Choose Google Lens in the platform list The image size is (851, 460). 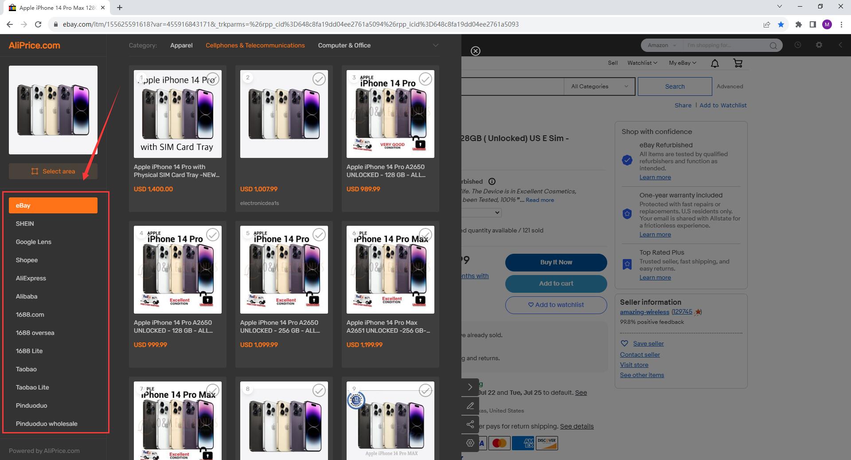pos(53,242)
